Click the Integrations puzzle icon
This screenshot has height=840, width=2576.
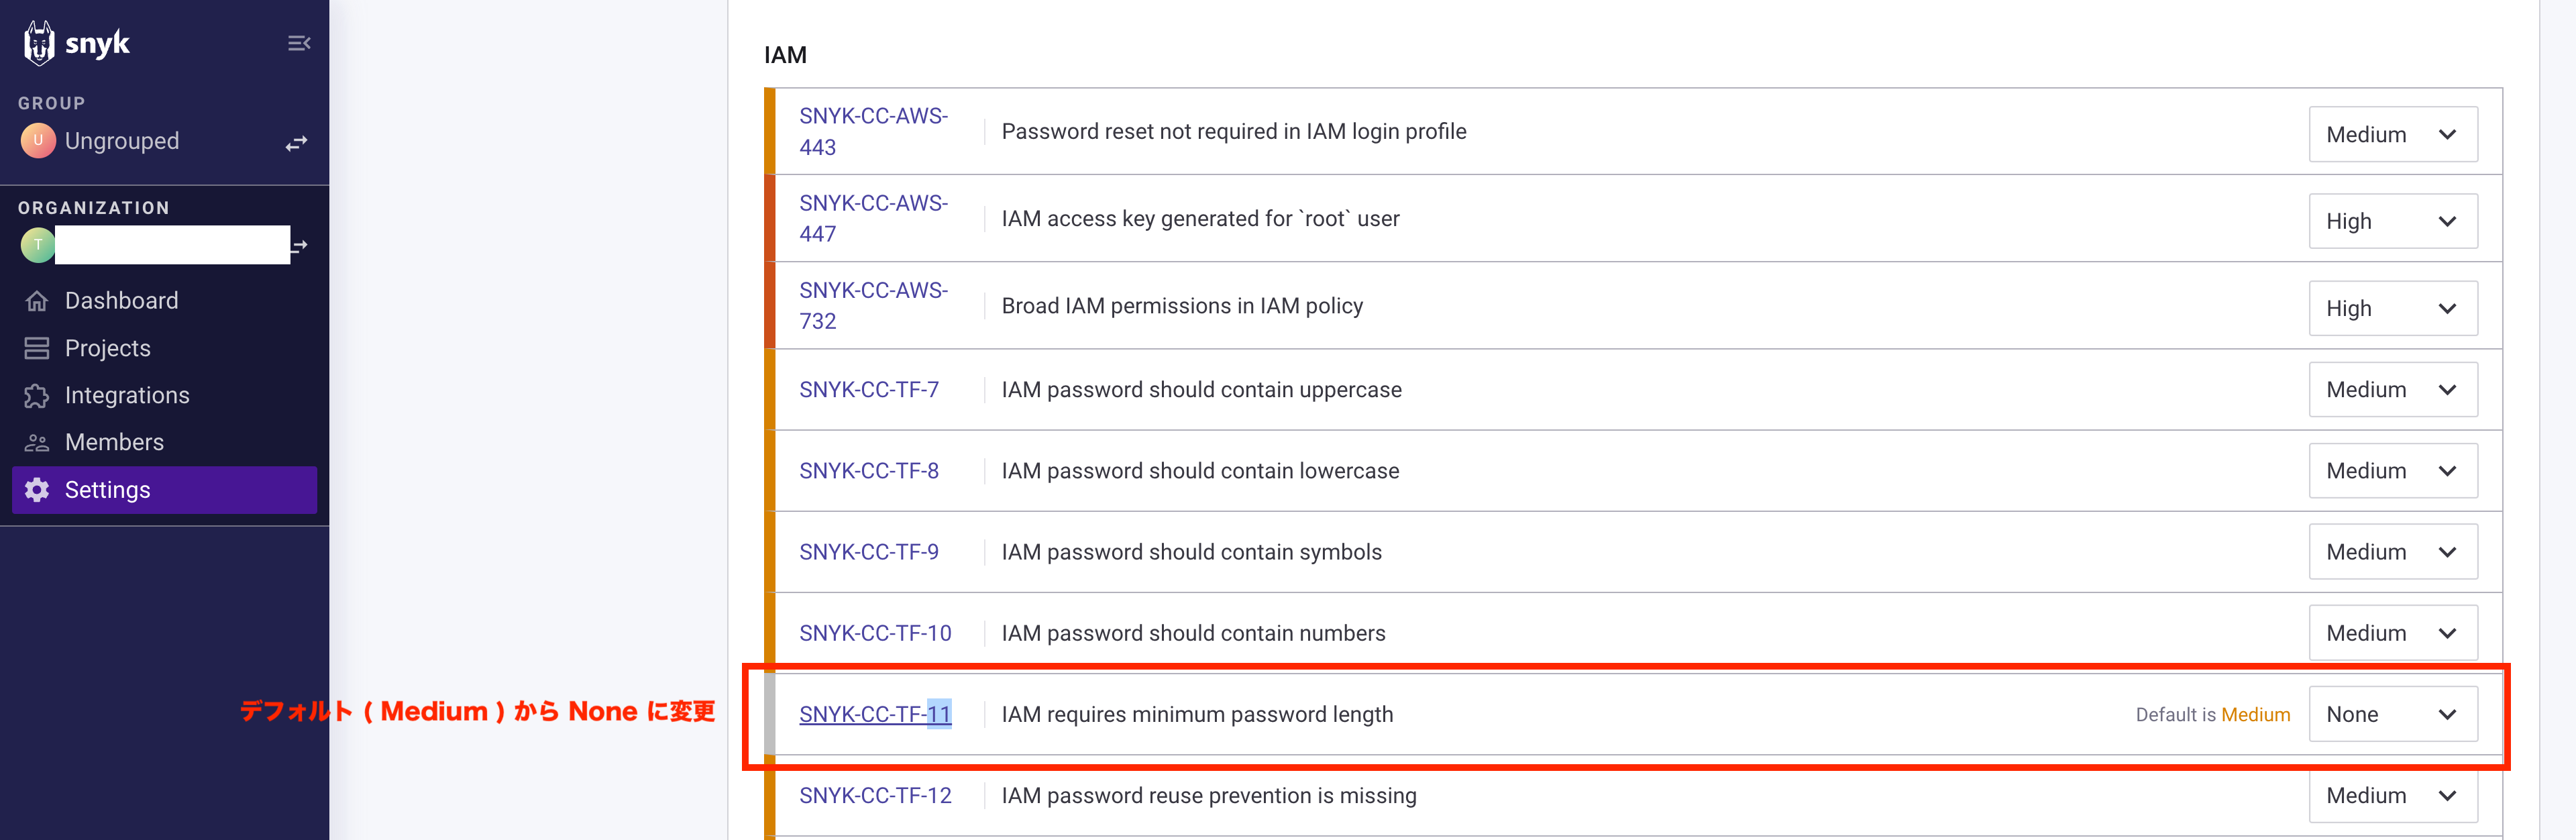click(37, 395)
